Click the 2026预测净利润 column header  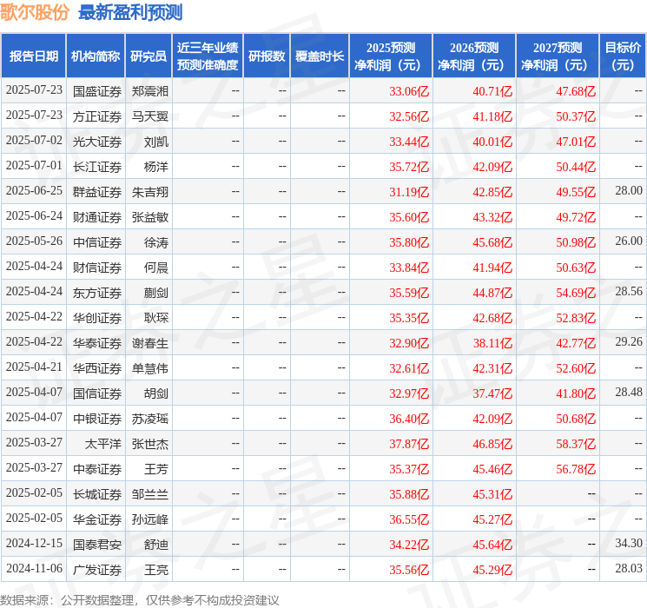pyautogui.click(x=474, y=56)
